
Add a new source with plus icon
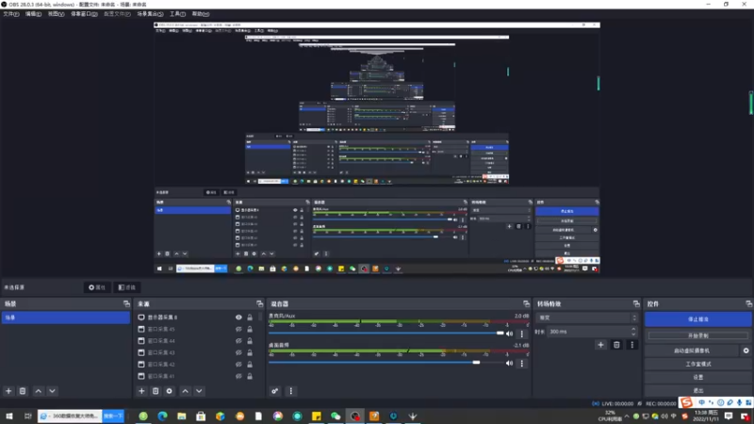coord(141,391)
